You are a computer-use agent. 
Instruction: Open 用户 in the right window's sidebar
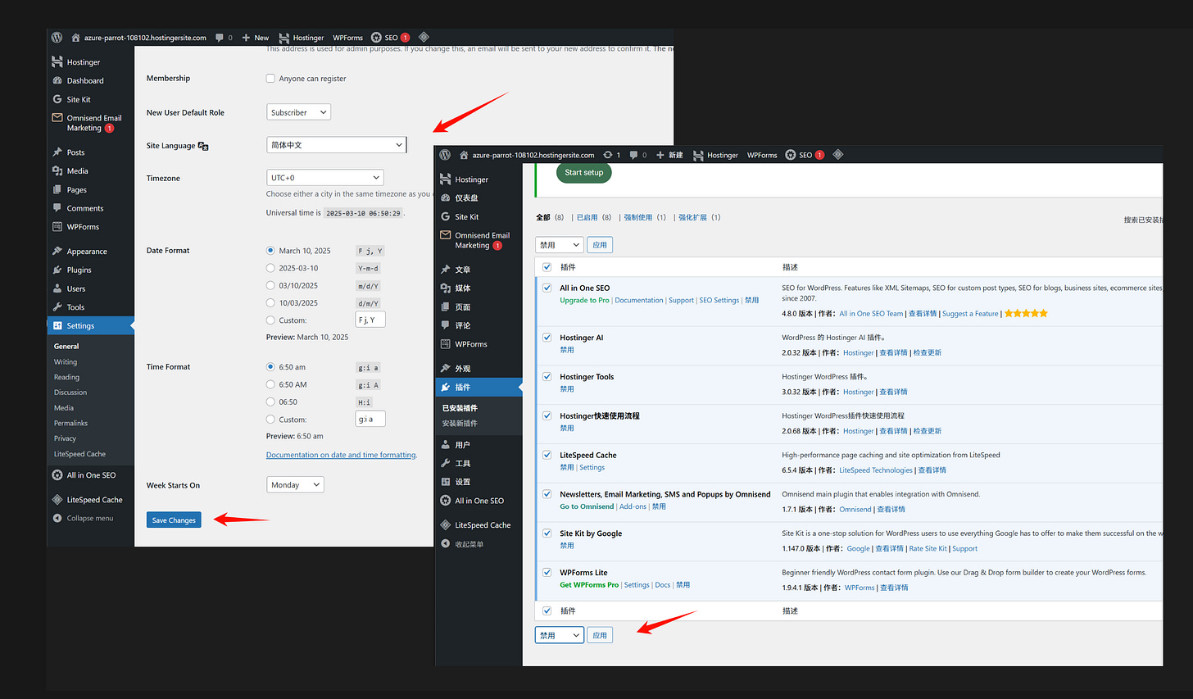[463, 445]
